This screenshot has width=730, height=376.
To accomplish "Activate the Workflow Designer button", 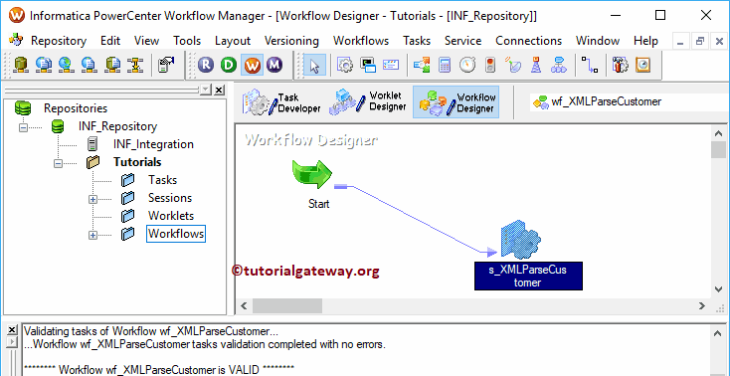I will point(456,102).
